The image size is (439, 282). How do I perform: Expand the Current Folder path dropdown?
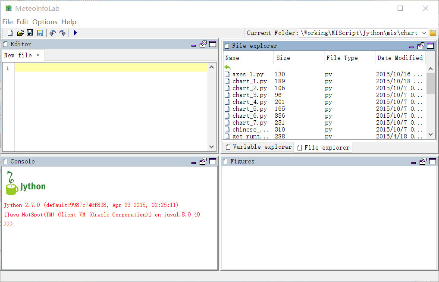pos(423,33)
